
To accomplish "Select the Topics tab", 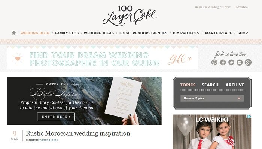I will tap(188, 85).
